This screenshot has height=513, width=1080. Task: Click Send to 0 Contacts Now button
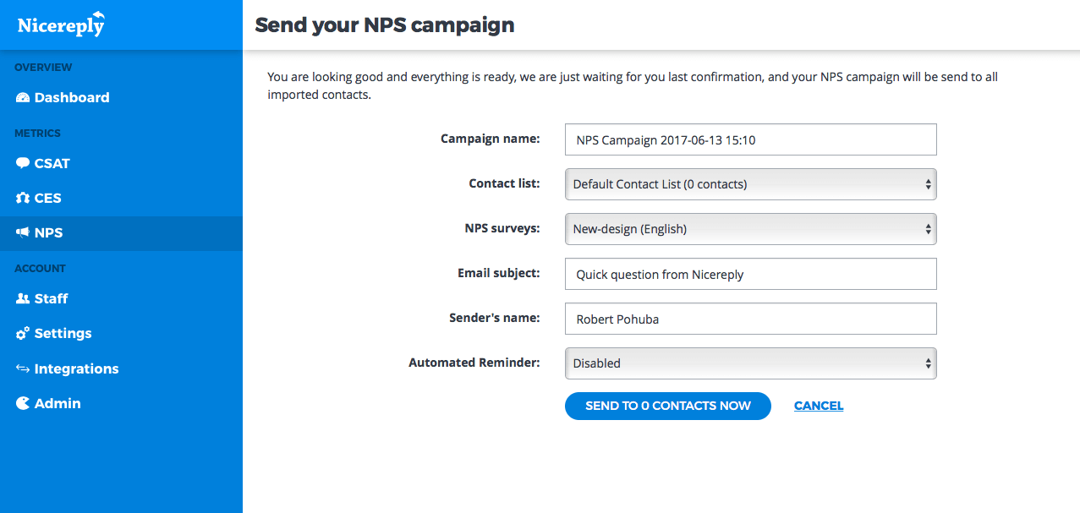coord(668,406)
